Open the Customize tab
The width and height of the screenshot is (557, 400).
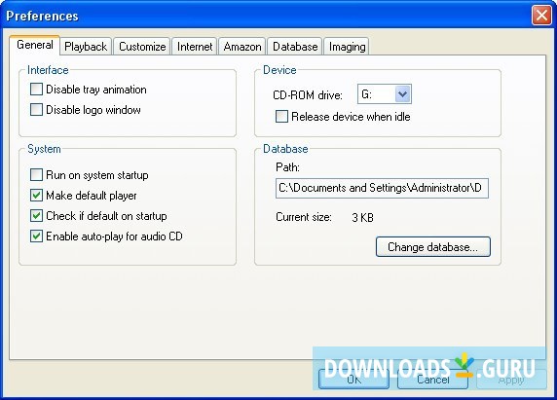click(x=142, y=47)
